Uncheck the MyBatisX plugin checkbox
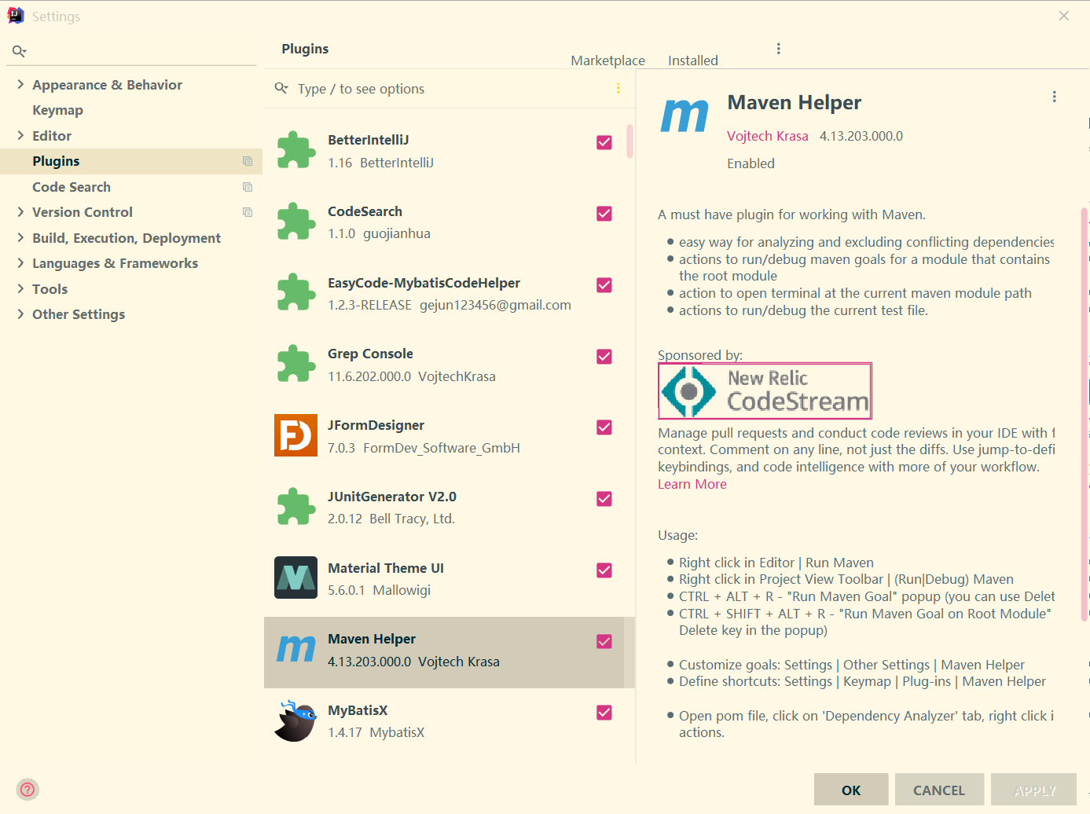 pos(604,713)
